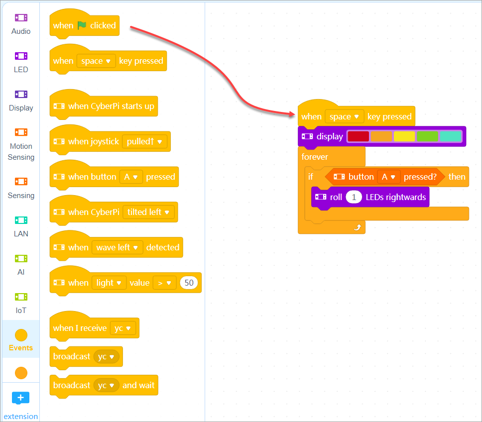The image size is (482, 422).
Task: Select the LED block category
Action: (x=21, y=62)
